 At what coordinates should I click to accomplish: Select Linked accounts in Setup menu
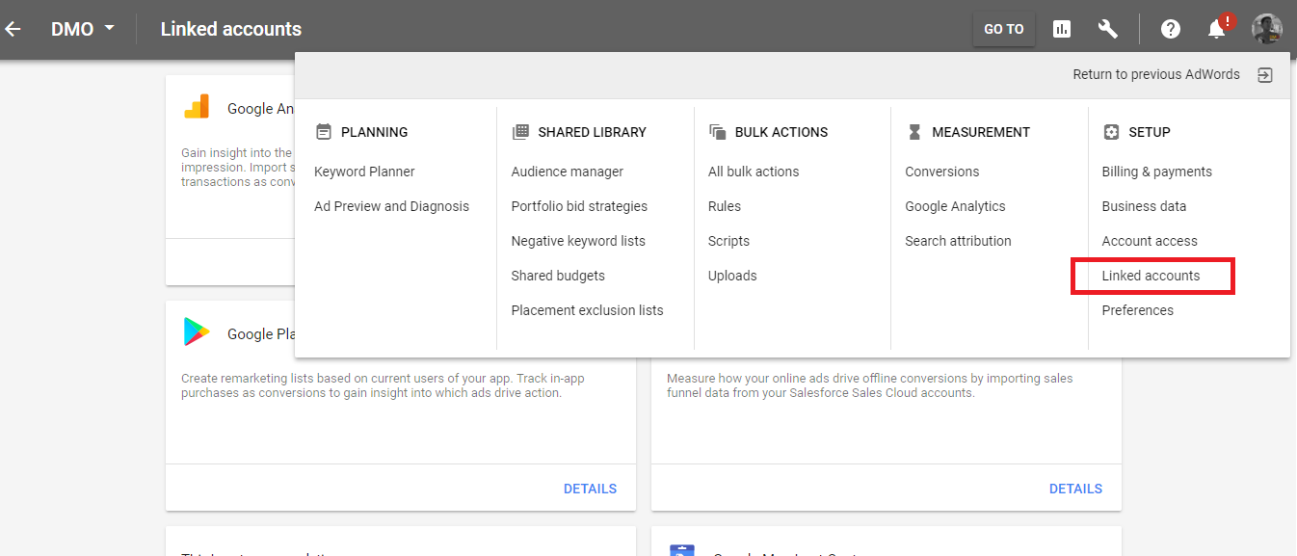(1151, 276)
